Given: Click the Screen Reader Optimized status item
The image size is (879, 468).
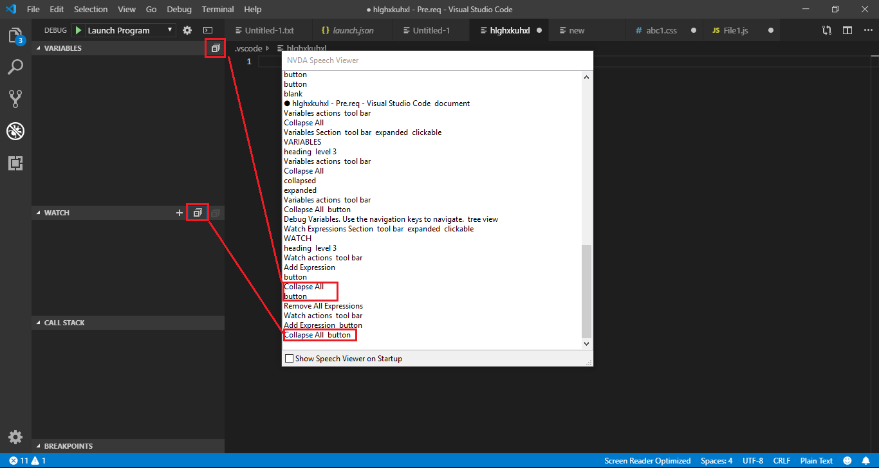Looking at the screenshot, I should tap(647, 460).
